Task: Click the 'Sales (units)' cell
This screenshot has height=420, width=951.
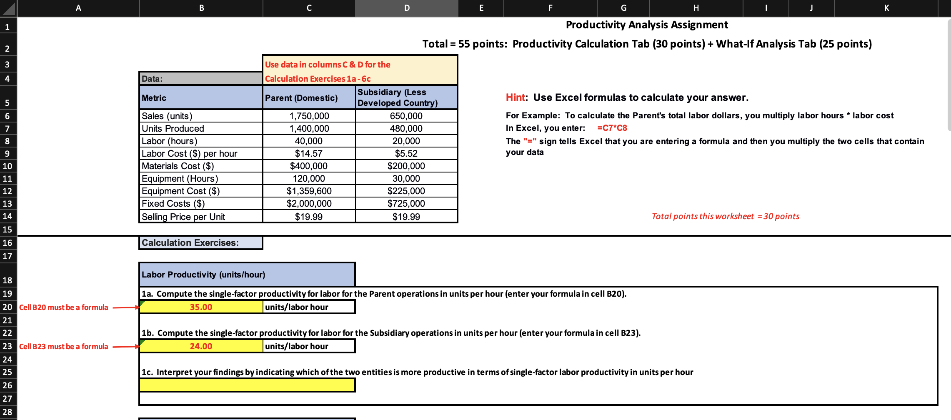Action: (201, 116)
